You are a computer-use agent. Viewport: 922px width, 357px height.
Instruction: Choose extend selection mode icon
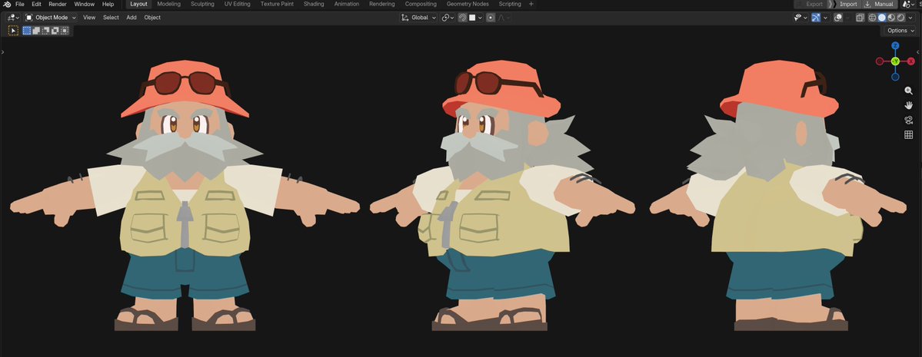36,31
